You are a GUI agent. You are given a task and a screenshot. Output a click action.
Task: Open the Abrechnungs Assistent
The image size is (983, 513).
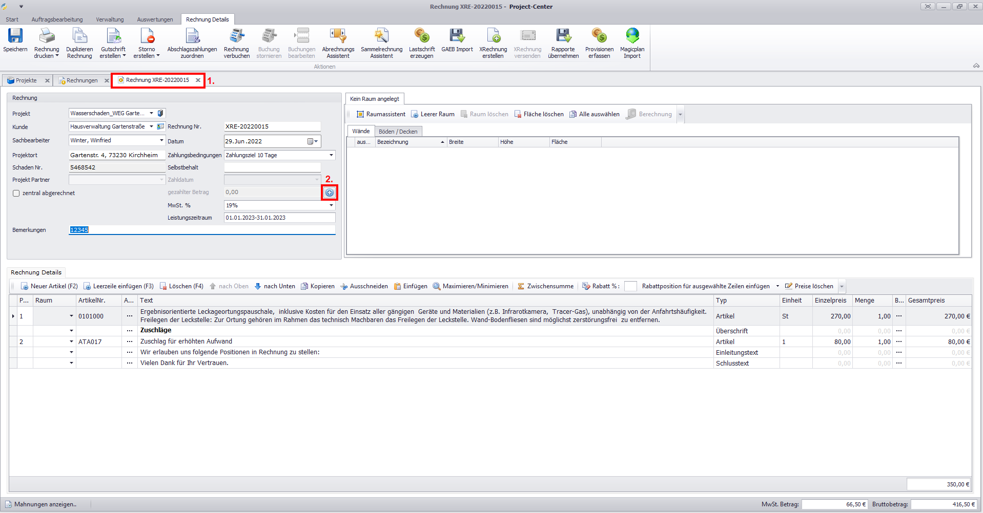[338, 43]
